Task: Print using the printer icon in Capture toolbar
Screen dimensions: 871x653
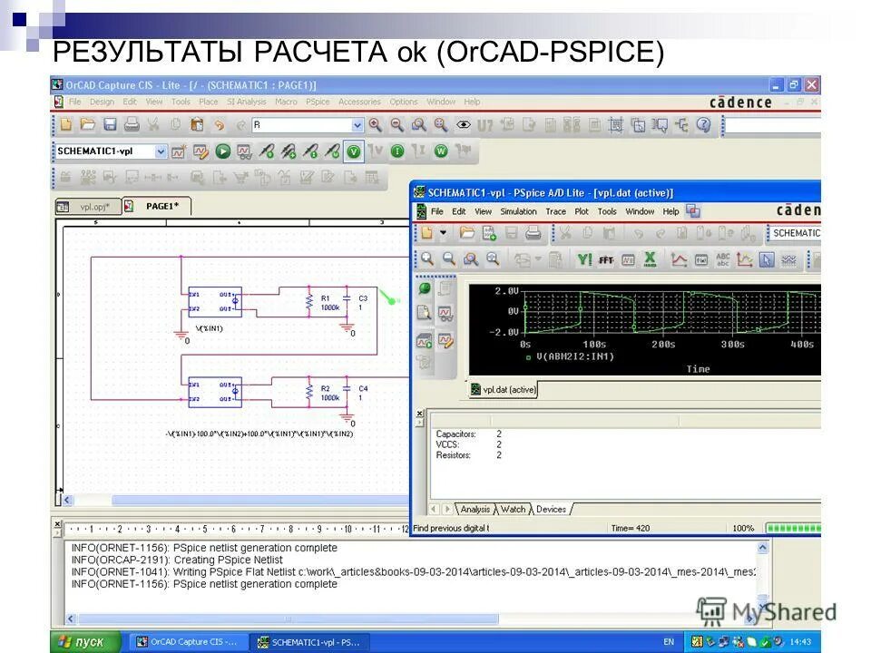Action: (x=132, y=124)
